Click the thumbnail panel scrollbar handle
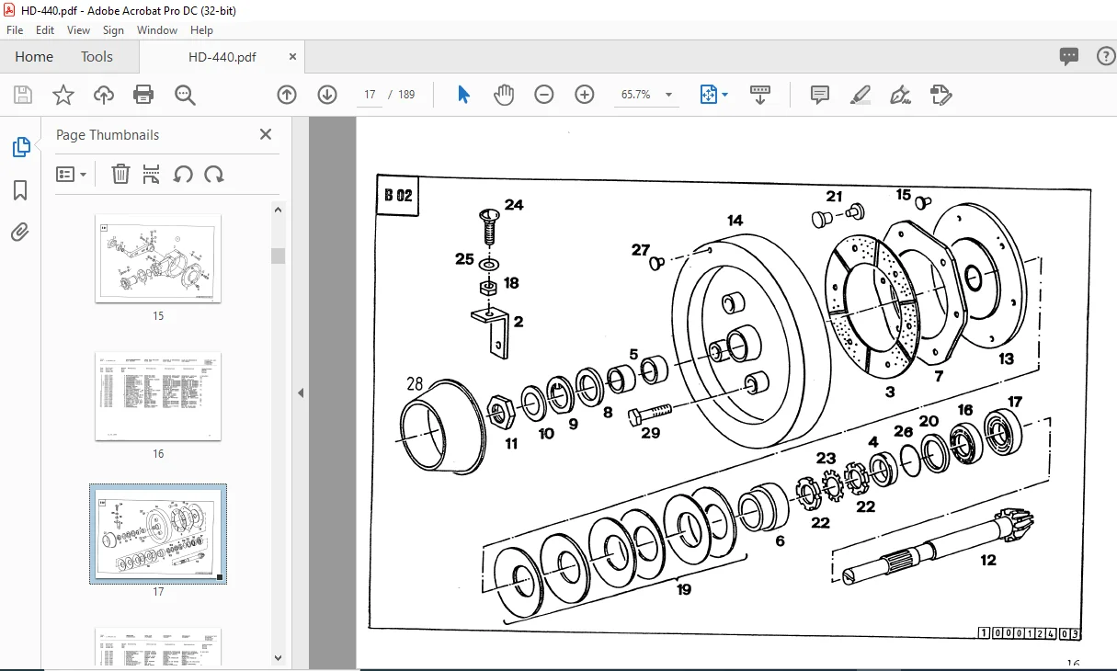Screen dimensions: 1117x671 (279, 256)
